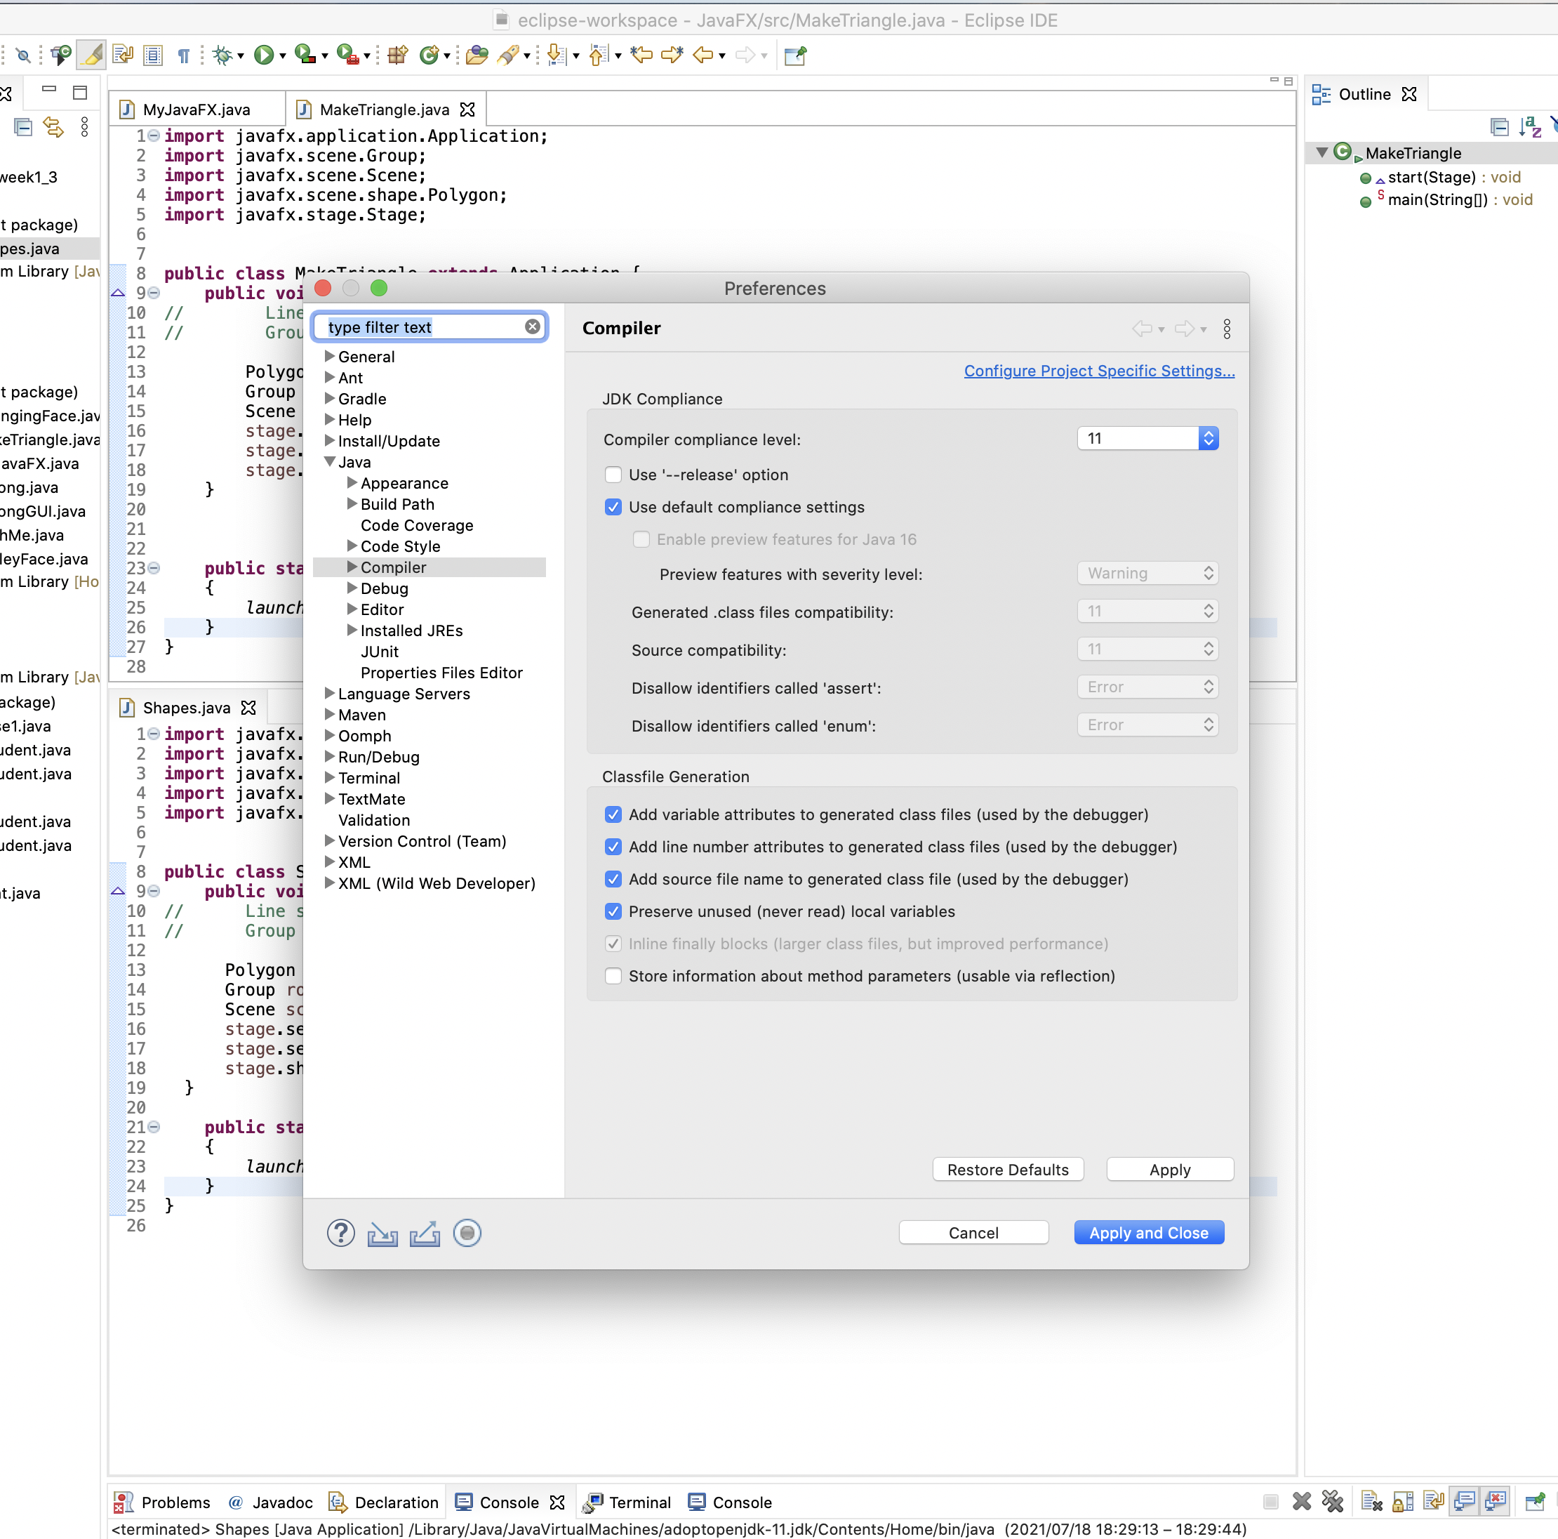Image resolution: width=1558 pixels, height=1539 pixels.
Task: Enable Store information about method parameters
Action: [x=613, y=975]
